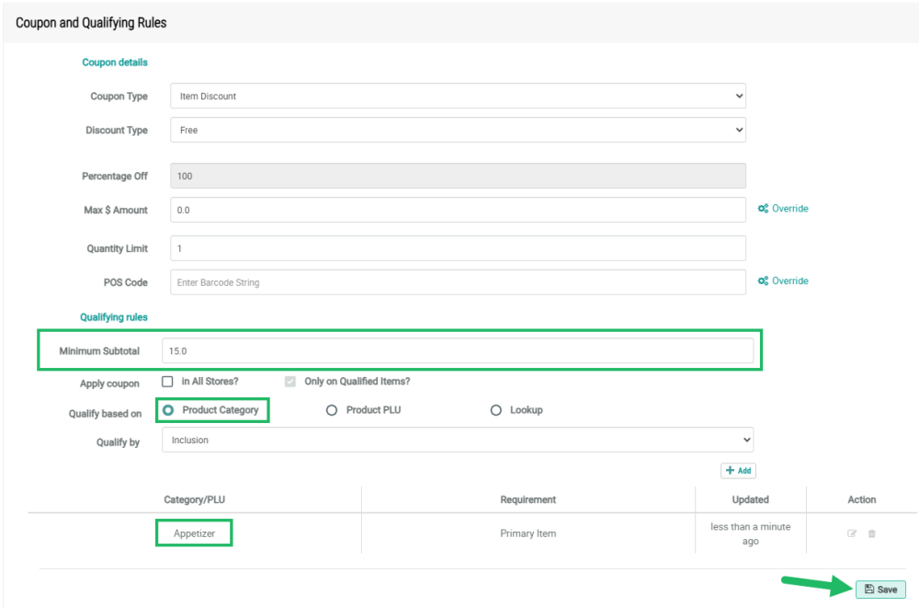
Task: Save the coupon rules
Action: [x=880, y=590]
